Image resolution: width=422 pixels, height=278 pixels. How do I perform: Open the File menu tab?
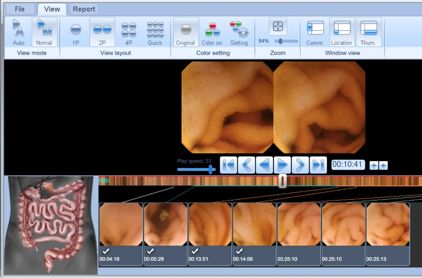pos(19,9)
